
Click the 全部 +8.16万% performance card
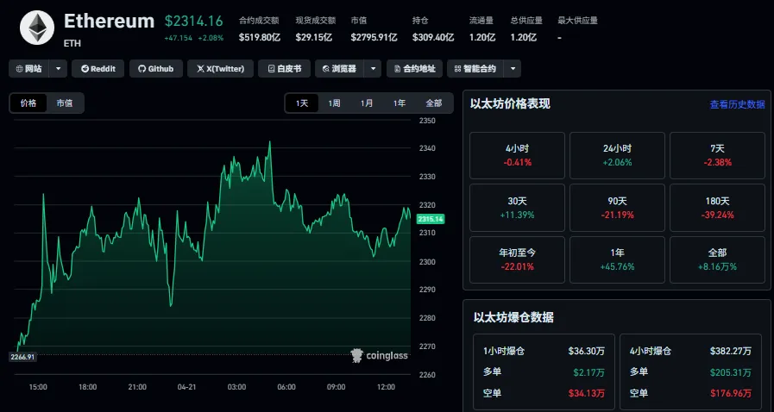717,259
